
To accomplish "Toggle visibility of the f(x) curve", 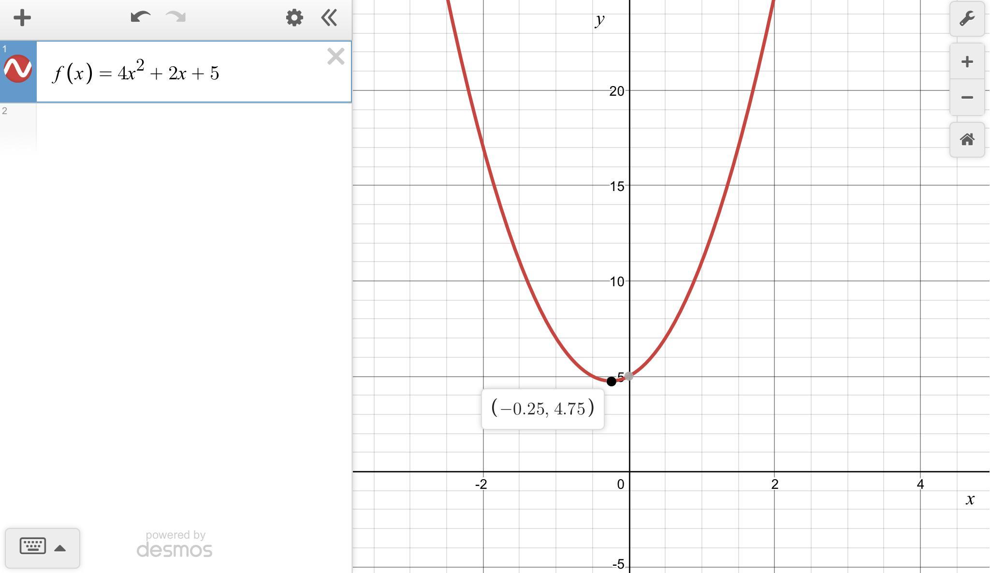I will coord(18,69).
